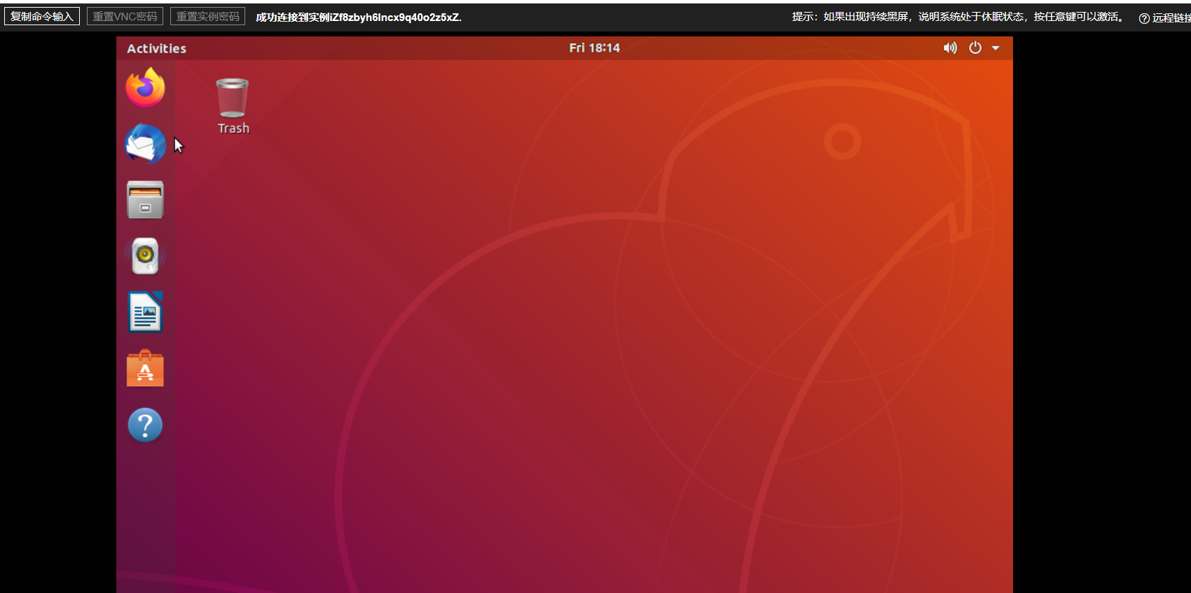
Task: Click the power icon in top bar
Action: click(975, 48)
